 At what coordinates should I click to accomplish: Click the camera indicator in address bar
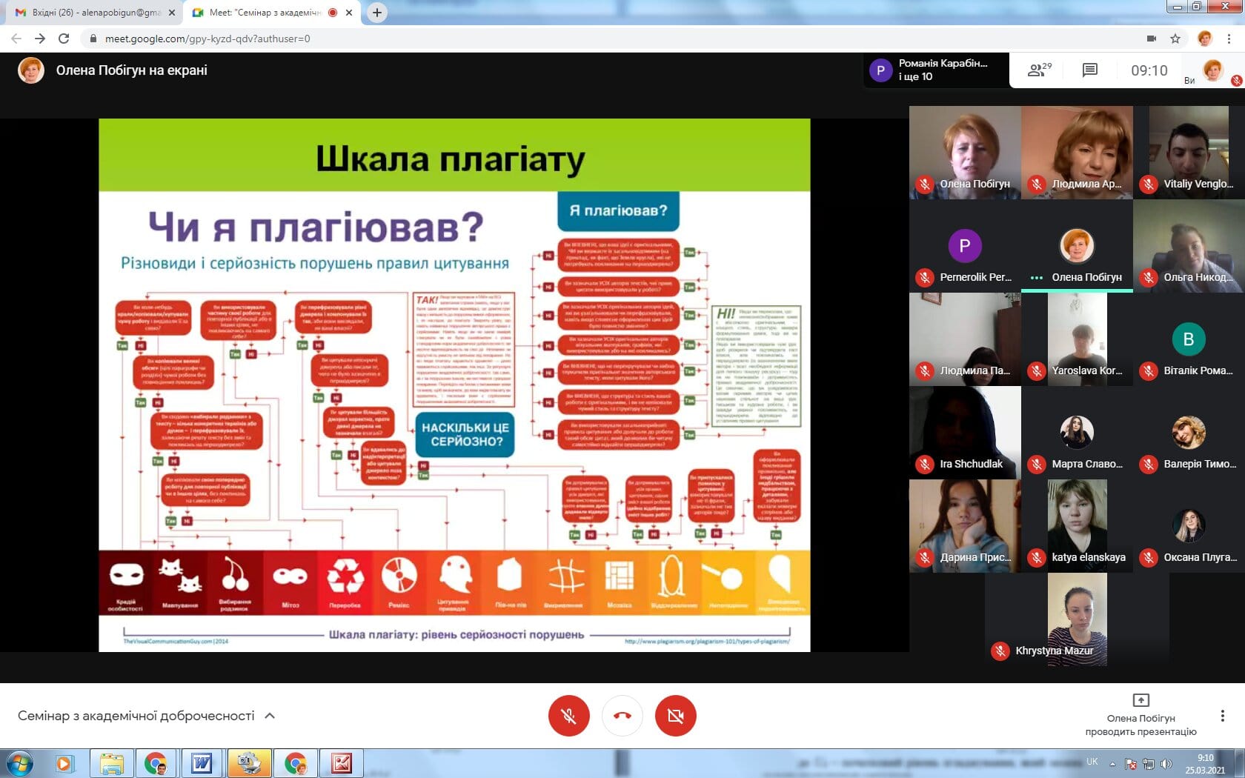coord(1152,39)
